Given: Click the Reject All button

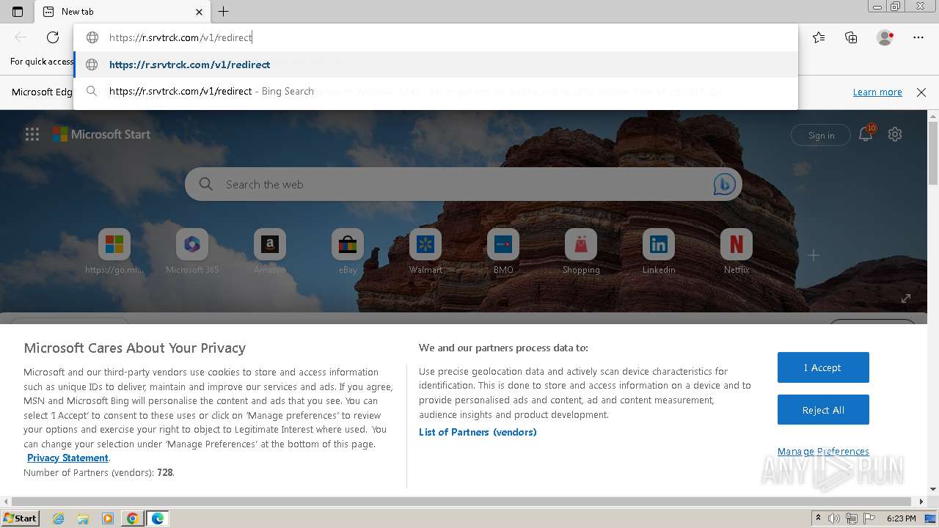Looking at the screenshot, I should 823,410.
